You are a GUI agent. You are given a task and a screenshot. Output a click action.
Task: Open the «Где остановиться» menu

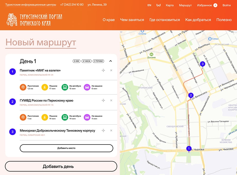(x=165, y=20)
